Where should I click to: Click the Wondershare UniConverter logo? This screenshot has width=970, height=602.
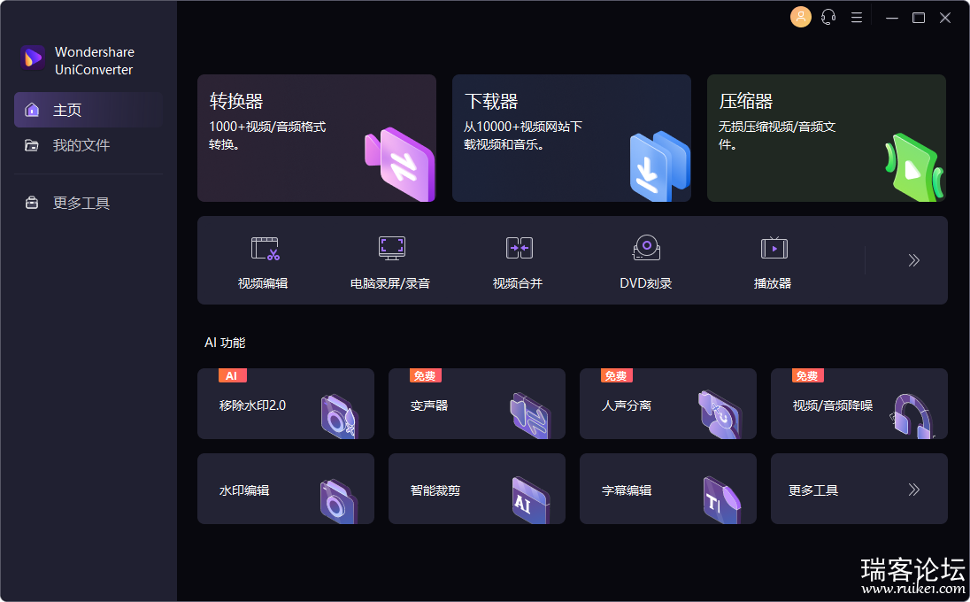pyautogui.click(x=33, y=58)
